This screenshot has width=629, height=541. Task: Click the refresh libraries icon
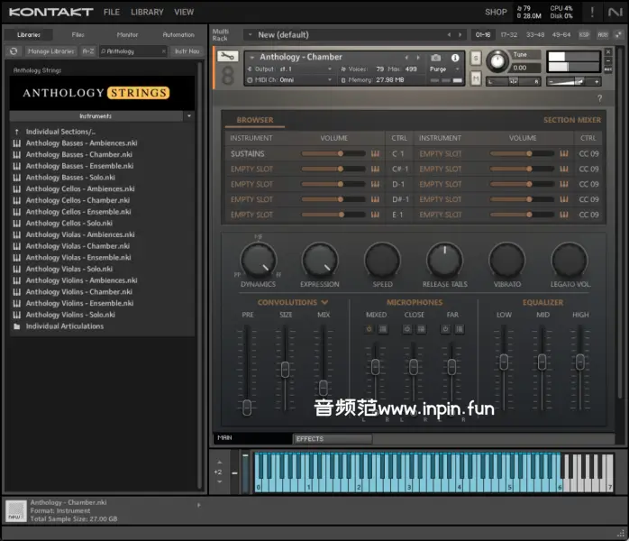[14, 51]
